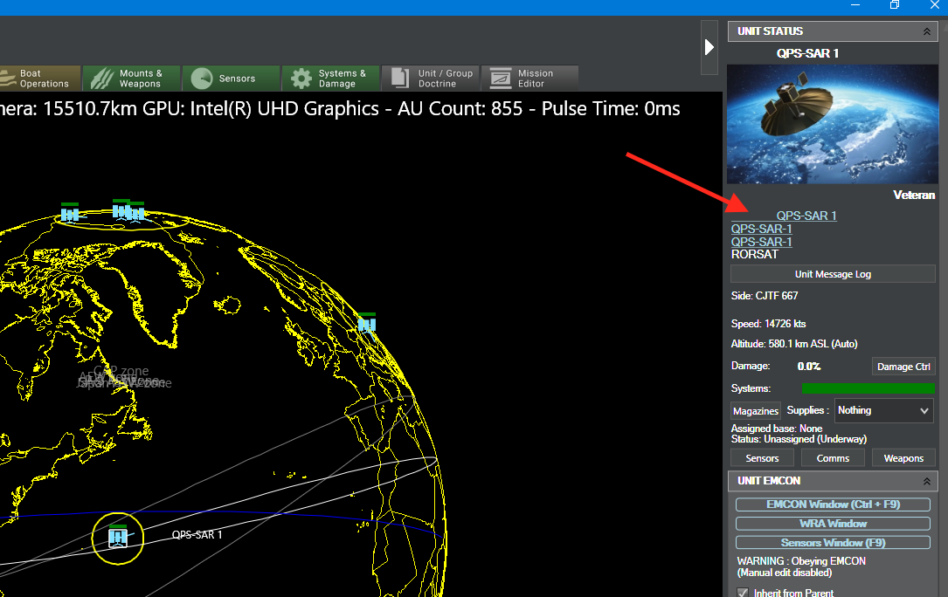Select satellite icon near Europe coastline
948x597 pixels.
point(366,324)
